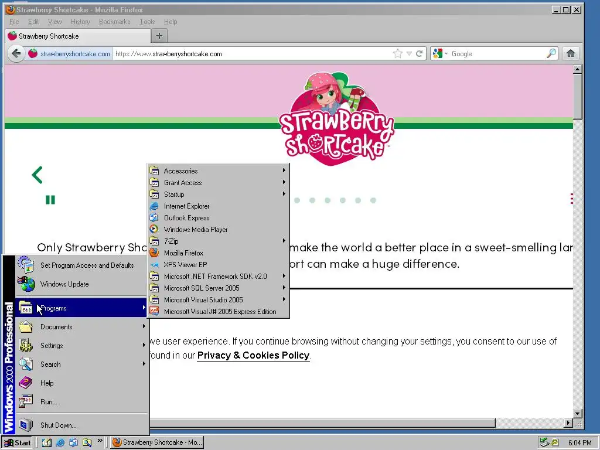This screenshot has width=600, height=450.
Task: Launch Mozilla Firefox from Programs menu
Action: tap(218, 253)
